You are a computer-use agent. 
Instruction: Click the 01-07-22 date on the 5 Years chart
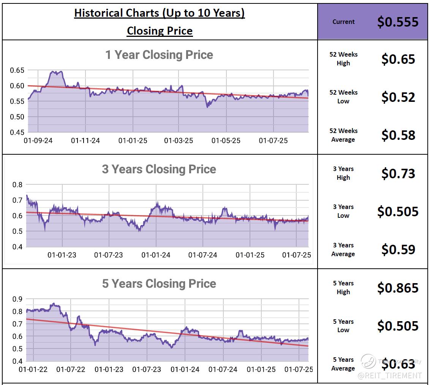[x=71, y=369]
